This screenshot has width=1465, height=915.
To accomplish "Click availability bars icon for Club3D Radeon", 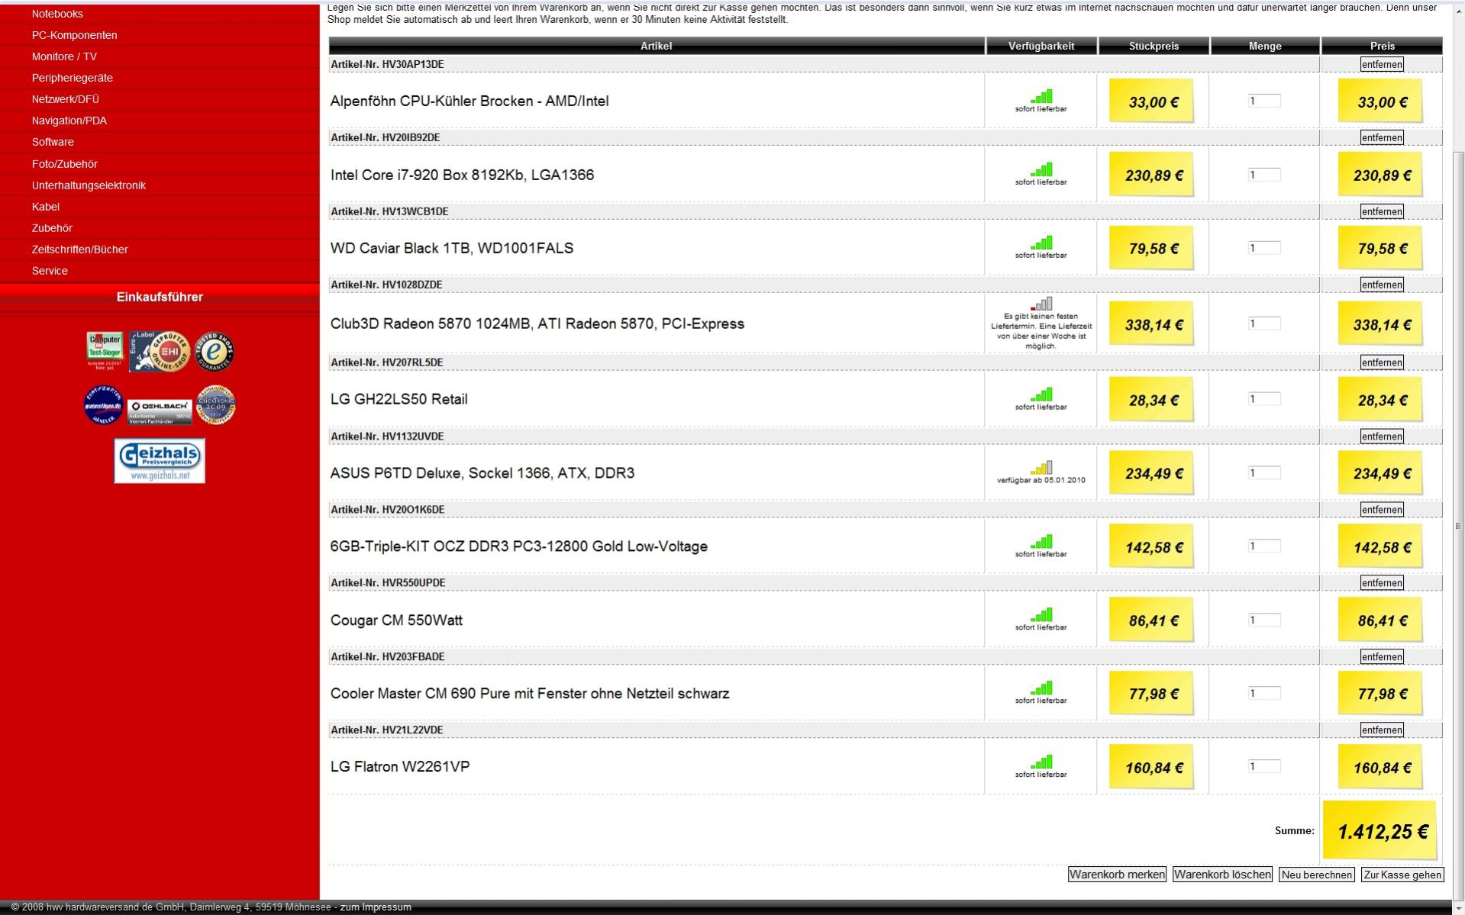I will click(1041, 304).
